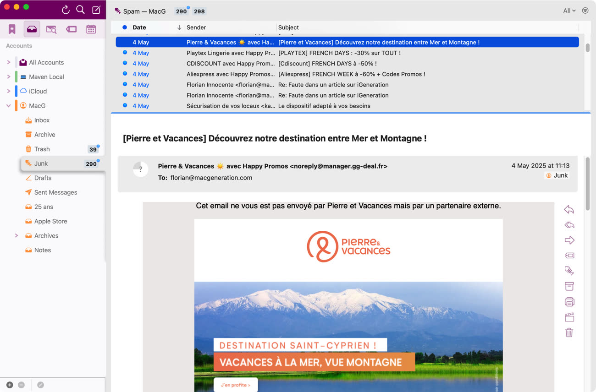Screen dimensions: 596x392
Task: Open the Drafts folder
Action: 43,178
